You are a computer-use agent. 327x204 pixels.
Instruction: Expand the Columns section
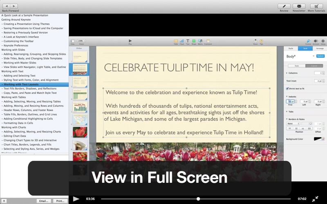pyautogui.click(x=287, y=73)
